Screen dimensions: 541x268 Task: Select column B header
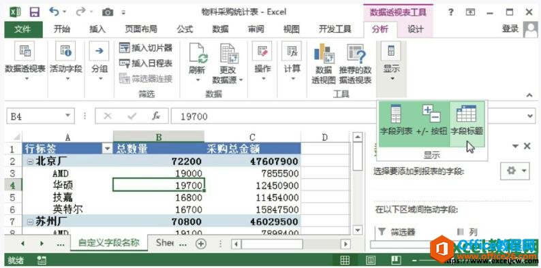pyautogui.click(x=158, y=137)
